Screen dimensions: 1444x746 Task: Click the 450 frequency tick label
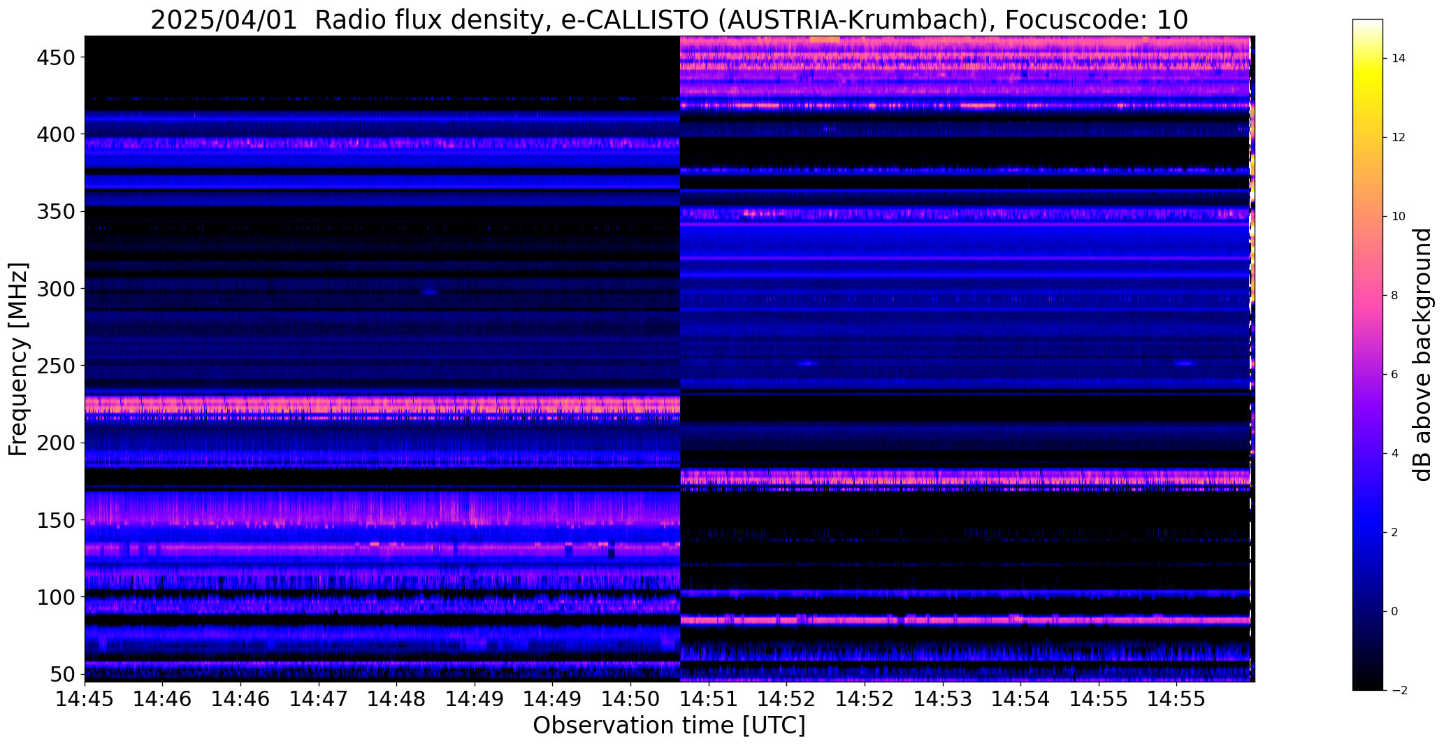tap(55, 57)
